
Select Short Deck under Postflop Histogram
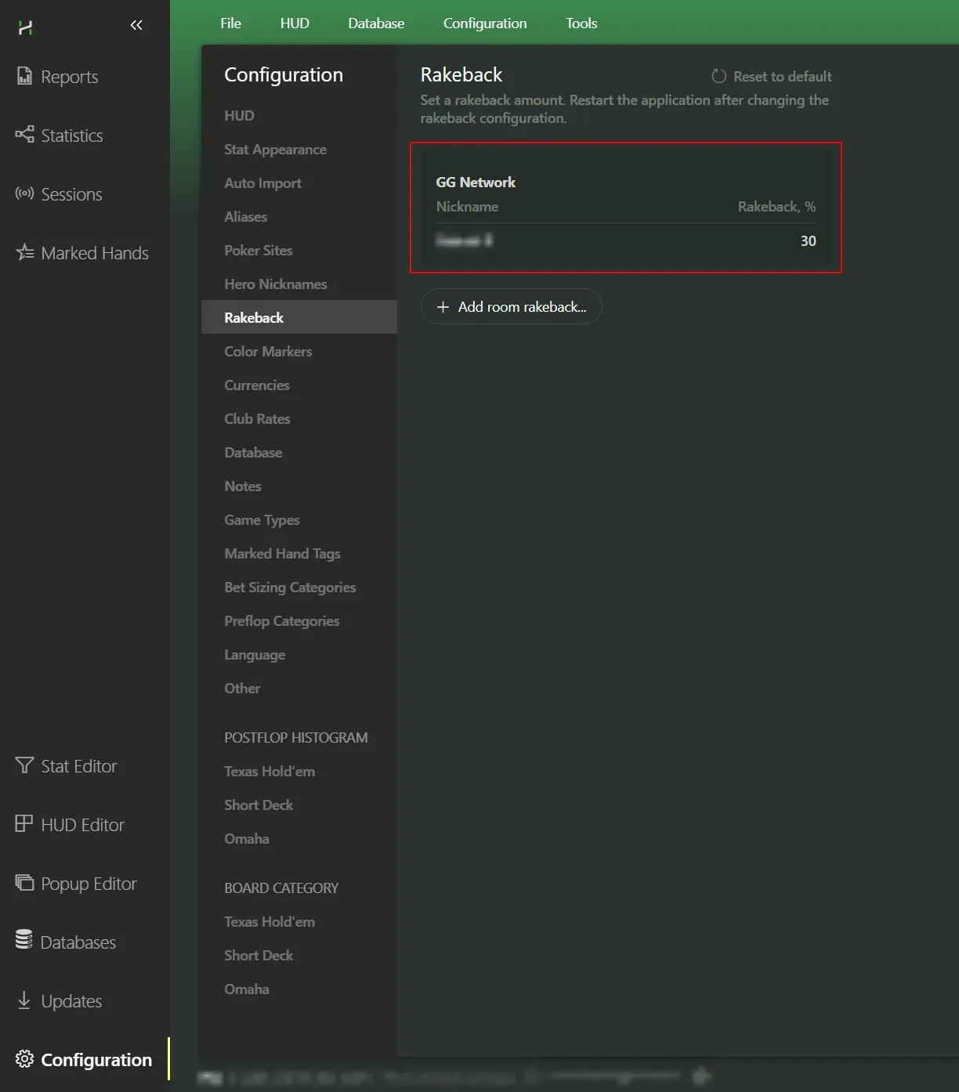(x=259, y=805)
